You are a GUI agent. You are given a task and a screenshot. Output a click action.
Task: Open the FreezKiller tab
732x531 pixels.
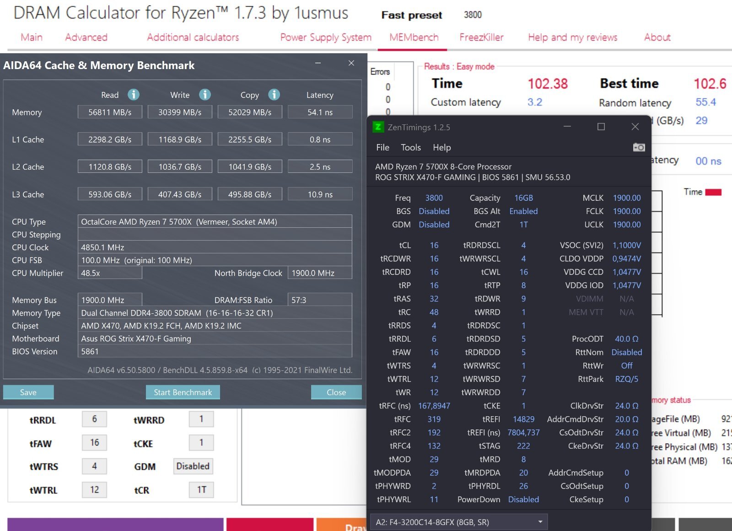(481, 38)
